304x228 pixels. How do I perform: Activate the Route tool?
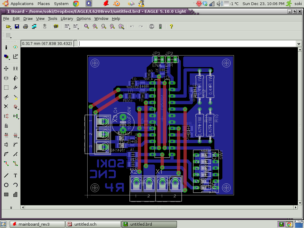click(6, 164)
